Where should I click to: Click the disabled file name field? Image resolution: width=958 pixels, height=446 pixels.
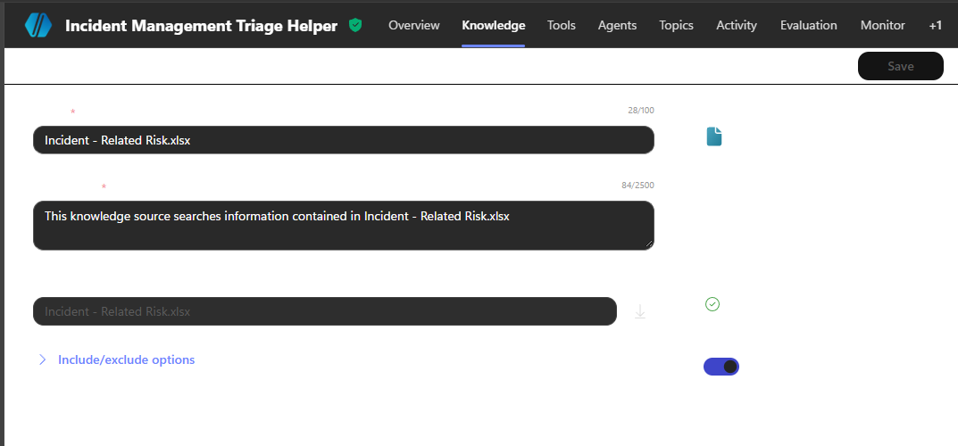click(x=324, y=311)
